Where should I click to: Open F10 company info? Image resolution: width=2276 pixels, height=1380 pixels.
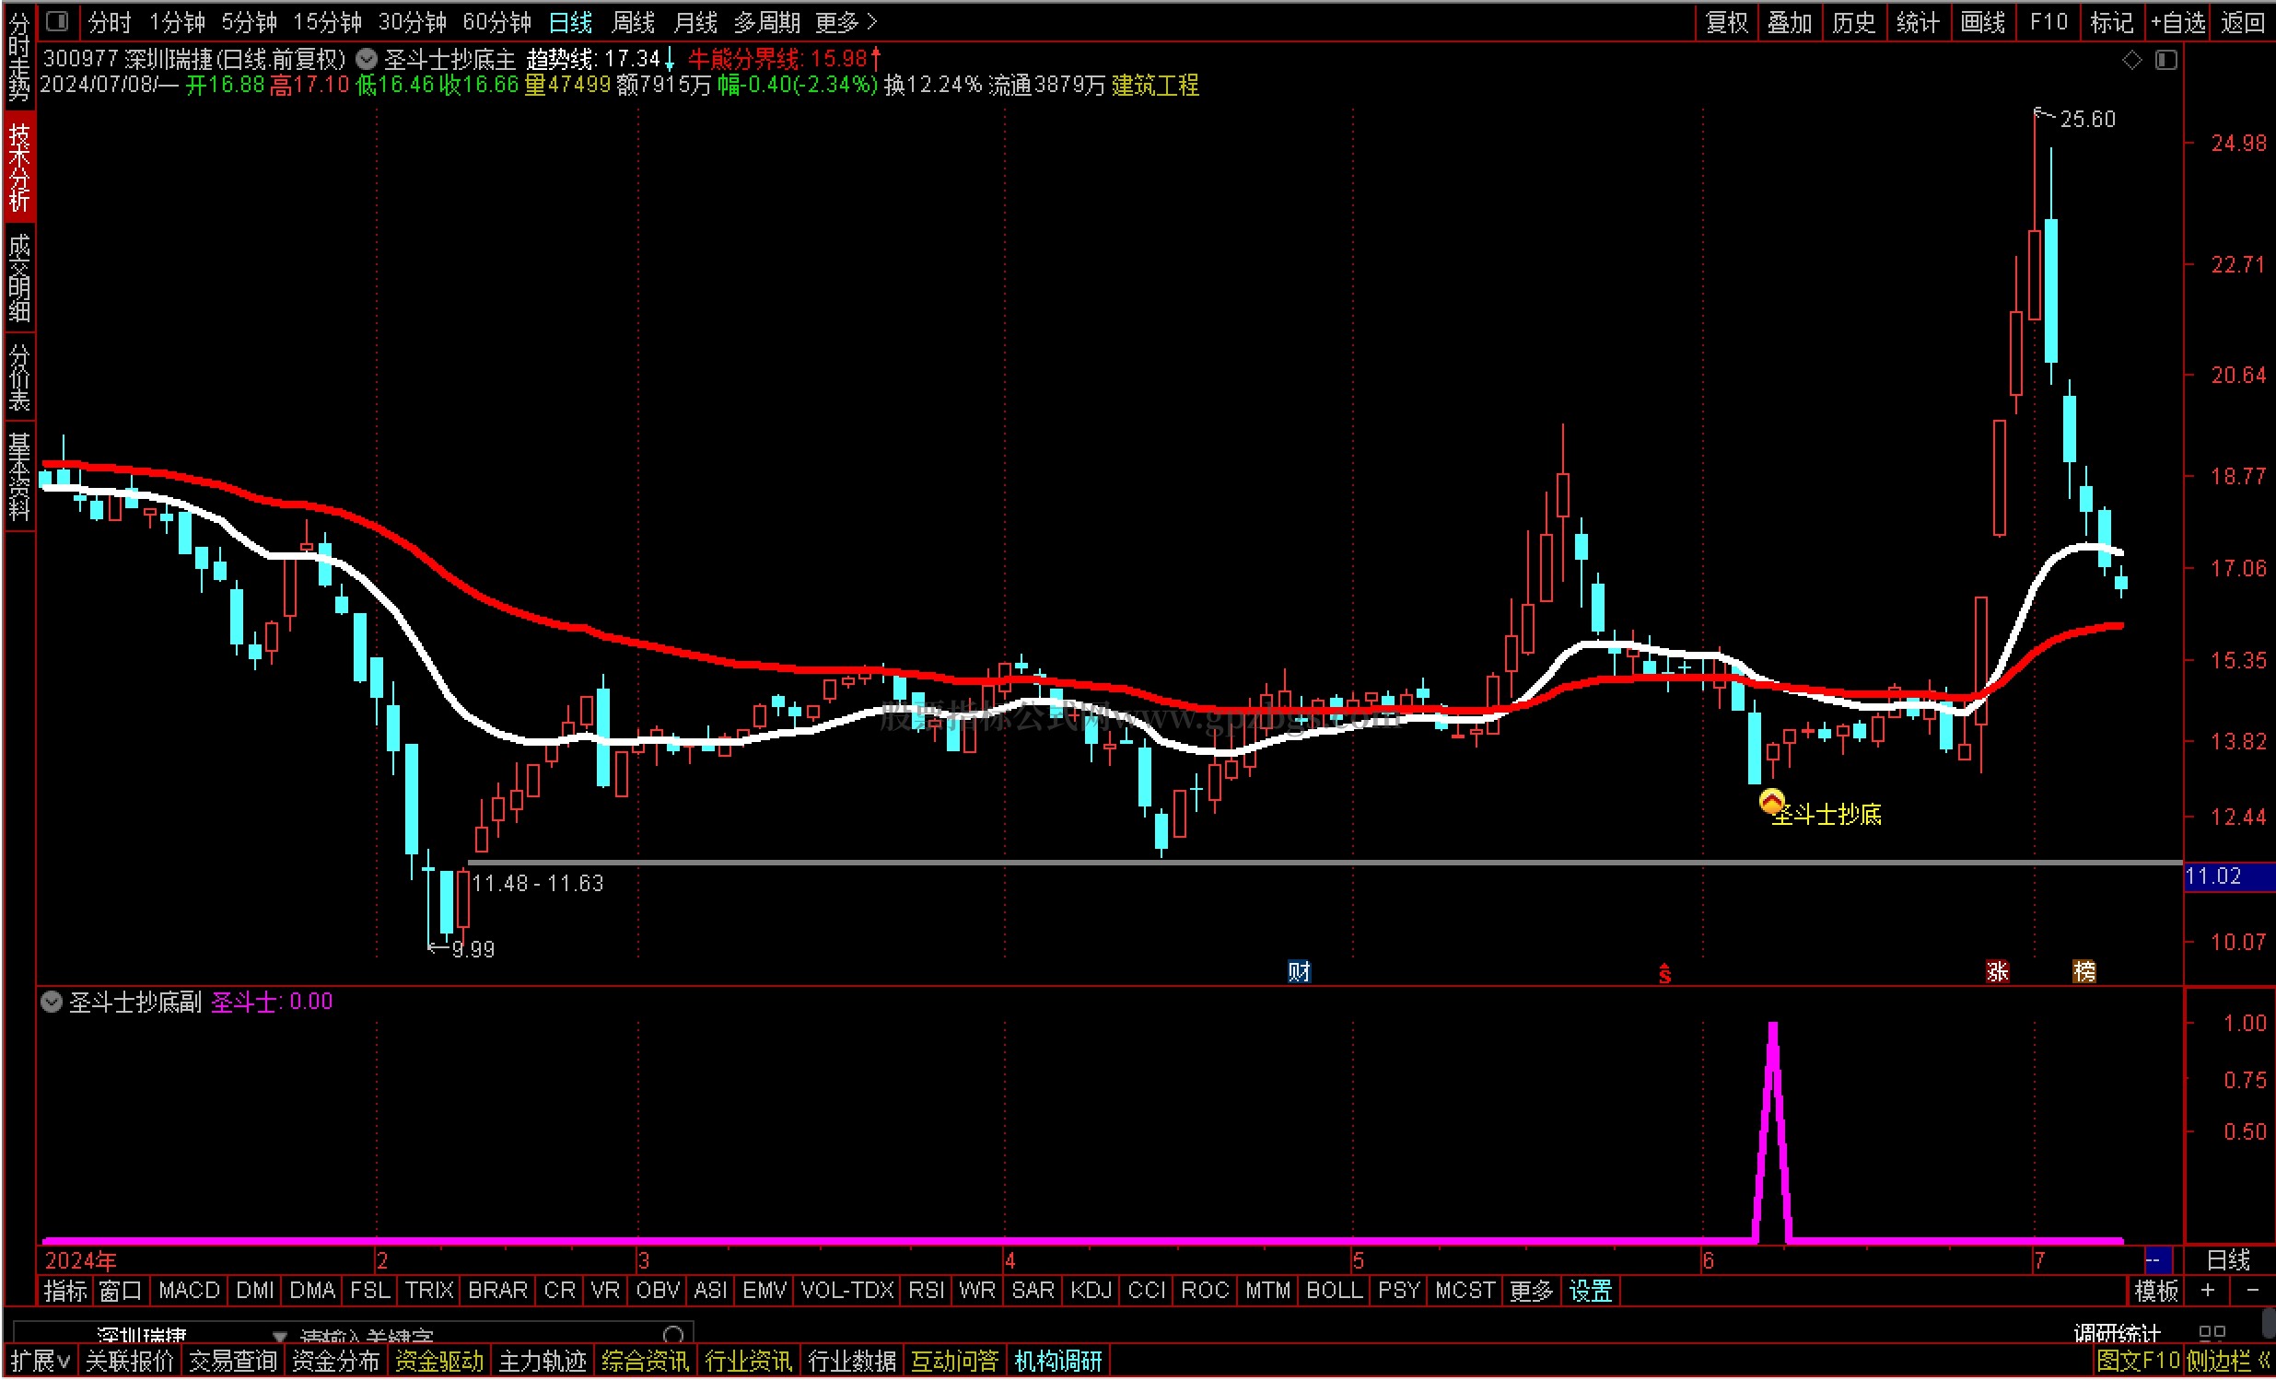2048,21
